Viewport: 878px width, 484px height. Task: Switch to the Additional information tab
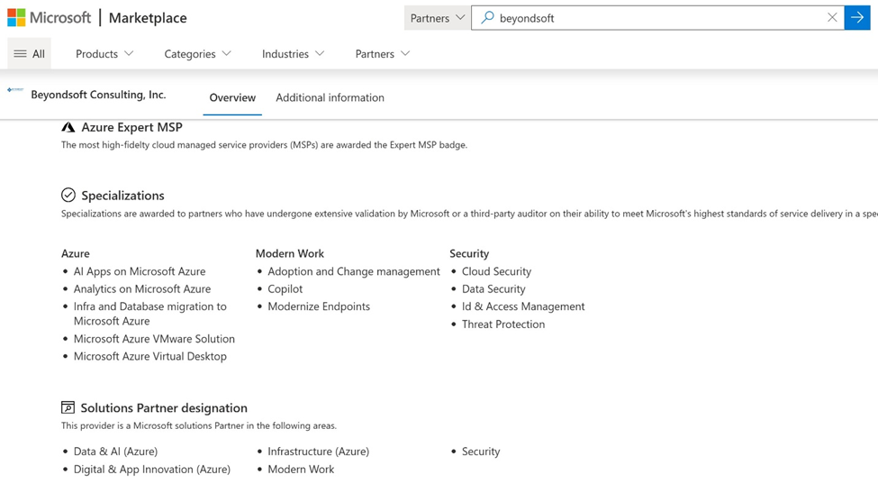(x=330, y=97)
